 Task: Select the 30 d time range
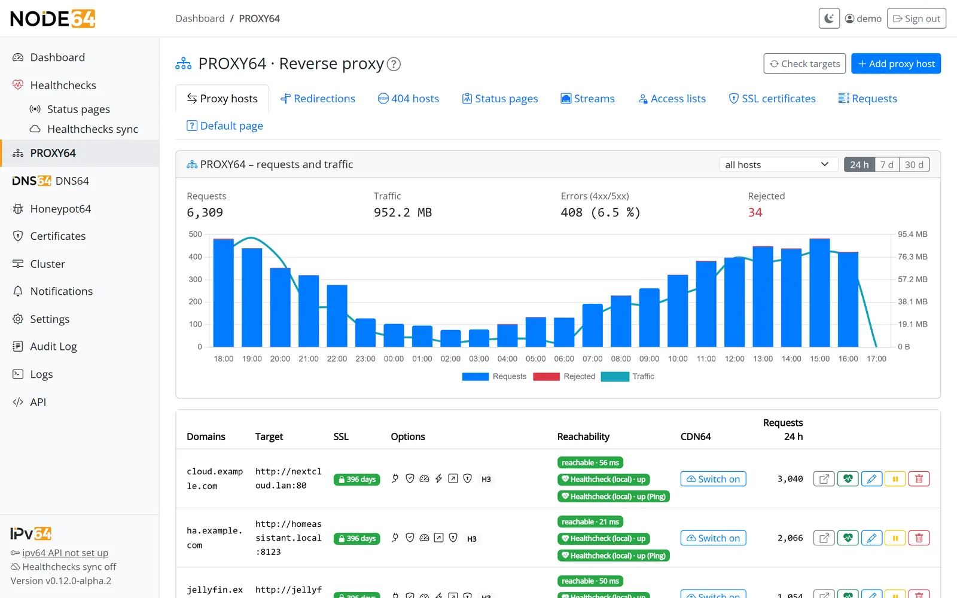[x=914, y=164]
